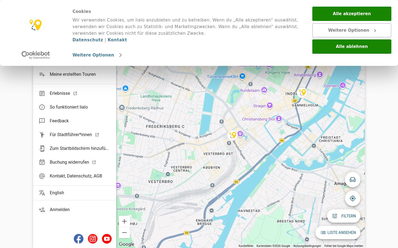
Task: Open So funktioniert lialo
Action: [x=75, y=107]
